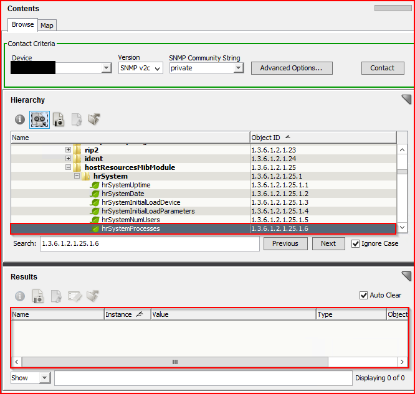Click the folder icon beside ident

click(x=77, y=159)
